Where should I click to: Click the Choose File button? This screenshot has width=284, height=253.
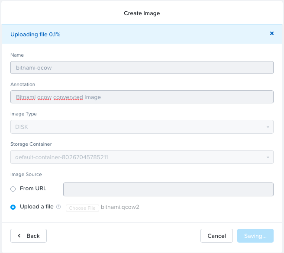coord(82,208)
